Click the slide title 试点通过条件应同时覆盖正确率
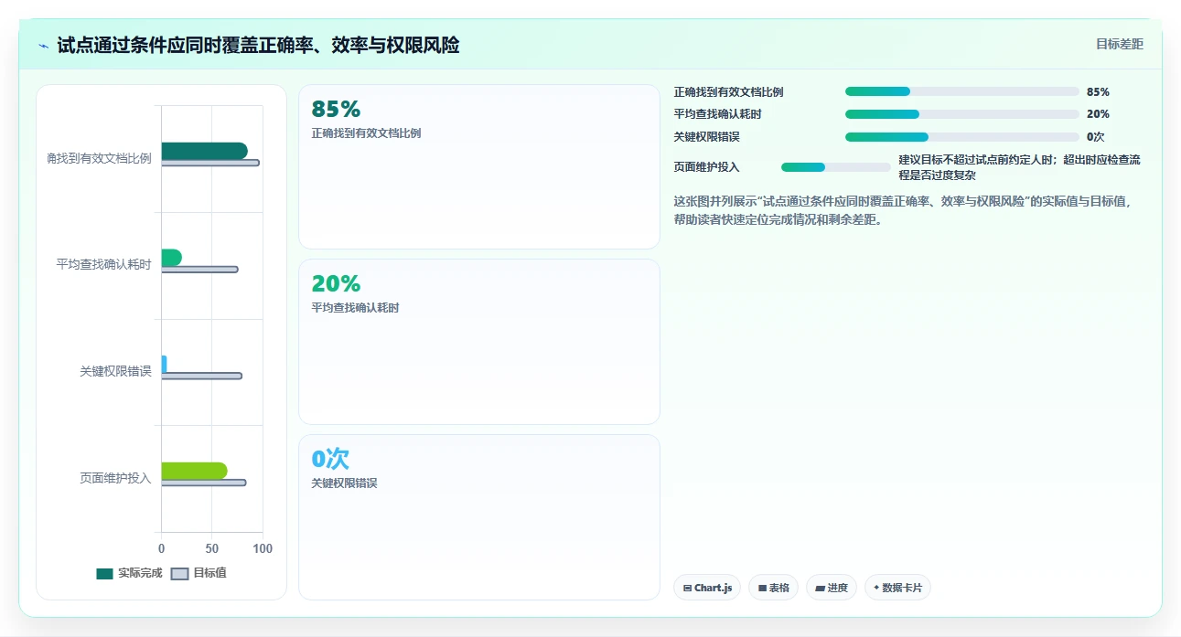The image size is (1181, 637). coord(258,45)
